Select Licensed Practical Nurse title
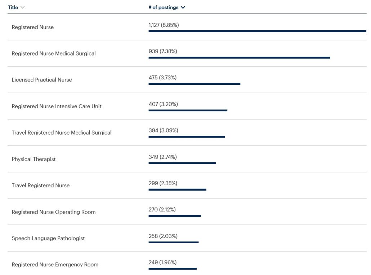 pos(42,80)
